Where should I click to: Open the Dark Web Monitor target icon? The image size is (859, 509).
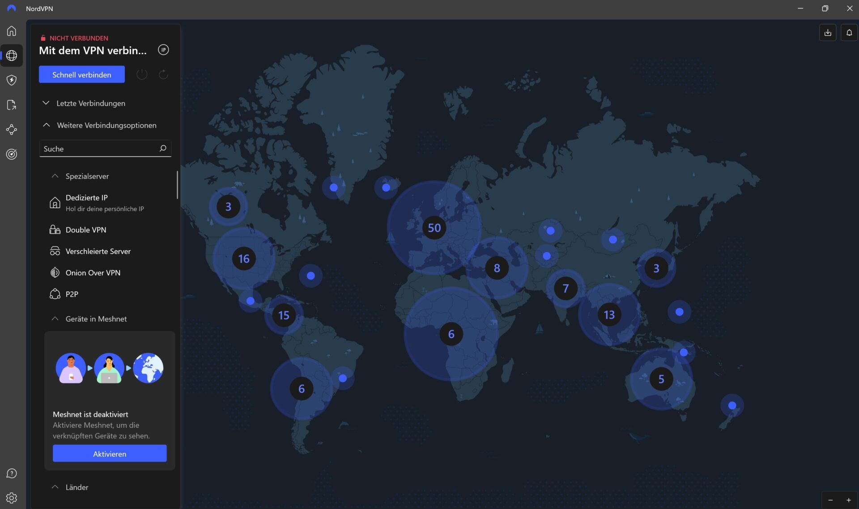(12, 154)
